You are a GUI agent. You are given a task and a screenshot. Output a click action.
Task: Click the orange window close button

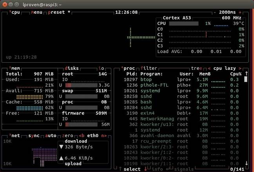pyautogui.click(x=5, y=4)
